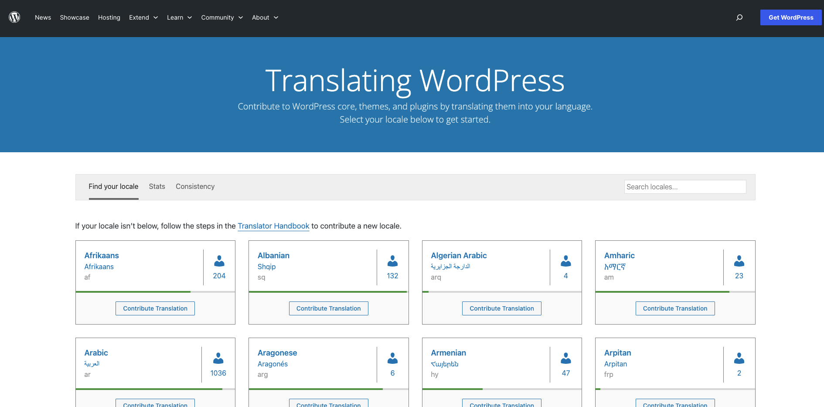This screenshot has width=824, height=407.
Task: Open the Showcase menu item
Action: (75, 17)
